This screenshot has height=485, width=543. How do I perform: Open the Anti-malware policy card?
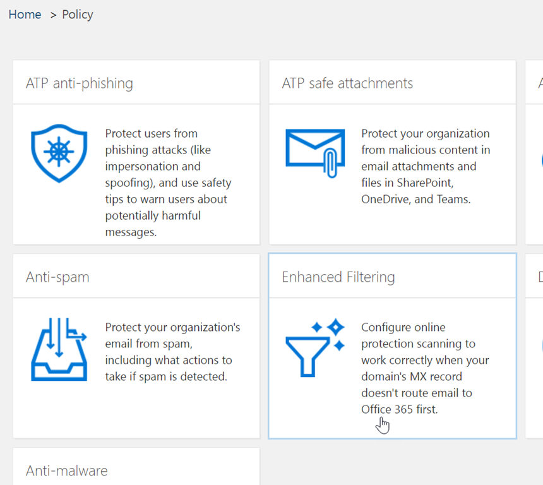pos(67,470)
